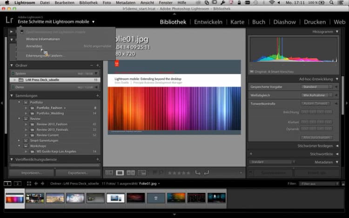The image size is (349, 218).
Task: Open the Buch module
Action: click(259, 22)
